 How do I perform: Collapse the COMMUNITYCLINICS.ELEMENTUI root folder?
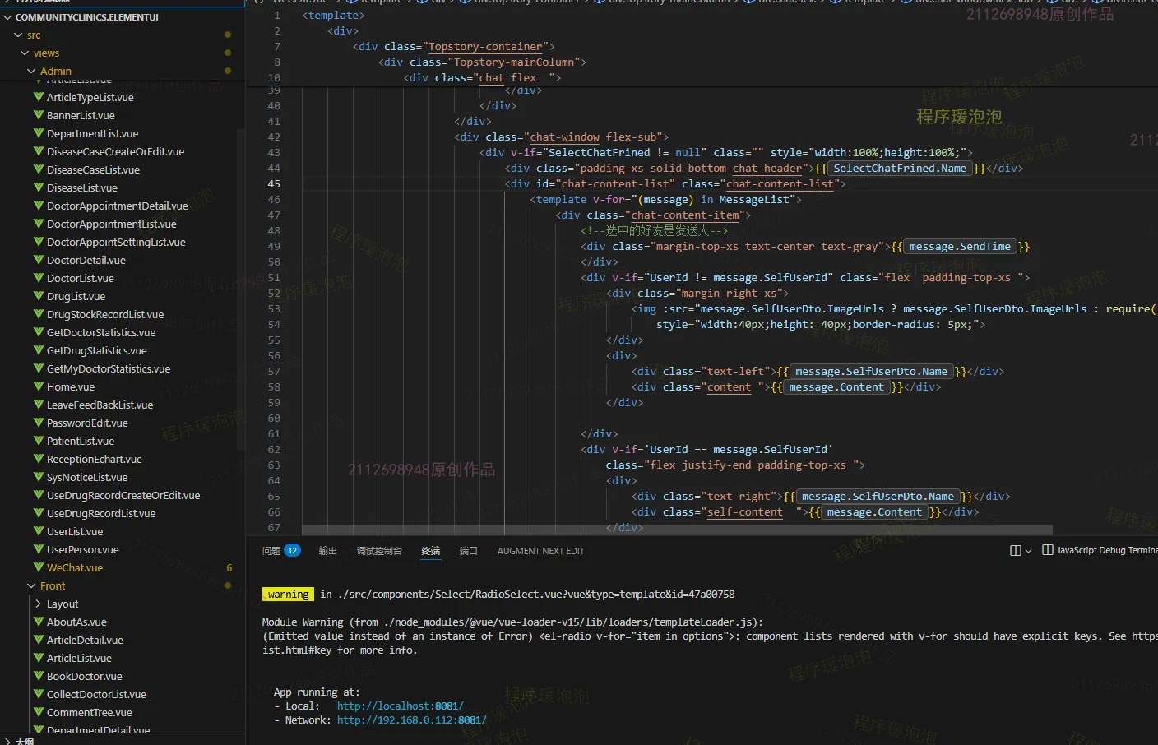[x=7, y=17]
